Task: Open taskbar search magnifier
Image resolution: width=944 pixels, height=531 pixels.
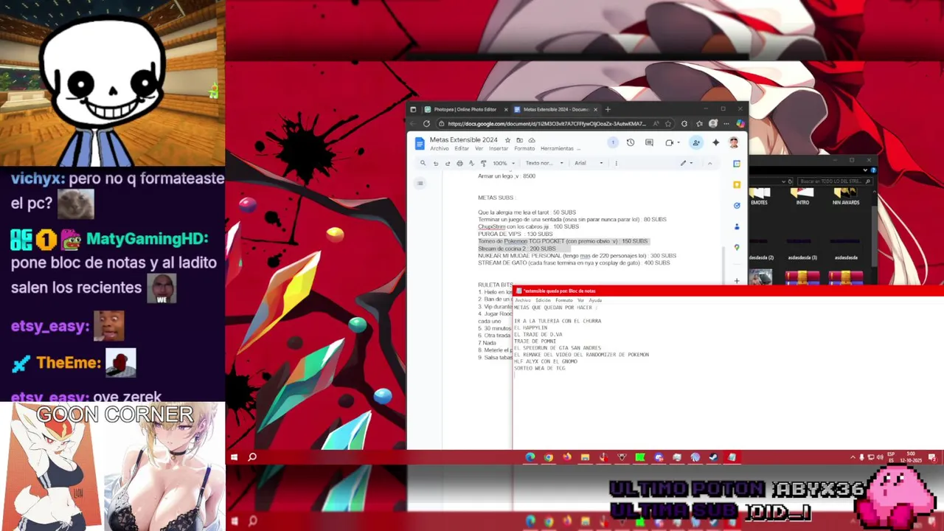Action: point(252,457)
